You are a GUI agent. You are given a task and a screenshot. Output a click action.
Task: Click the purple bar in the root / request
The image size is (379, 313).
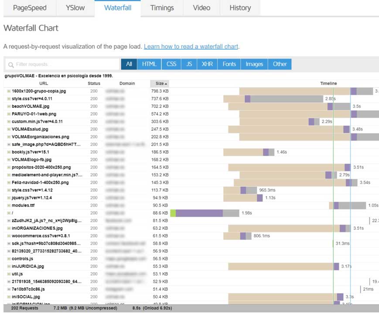pos(199,213)
